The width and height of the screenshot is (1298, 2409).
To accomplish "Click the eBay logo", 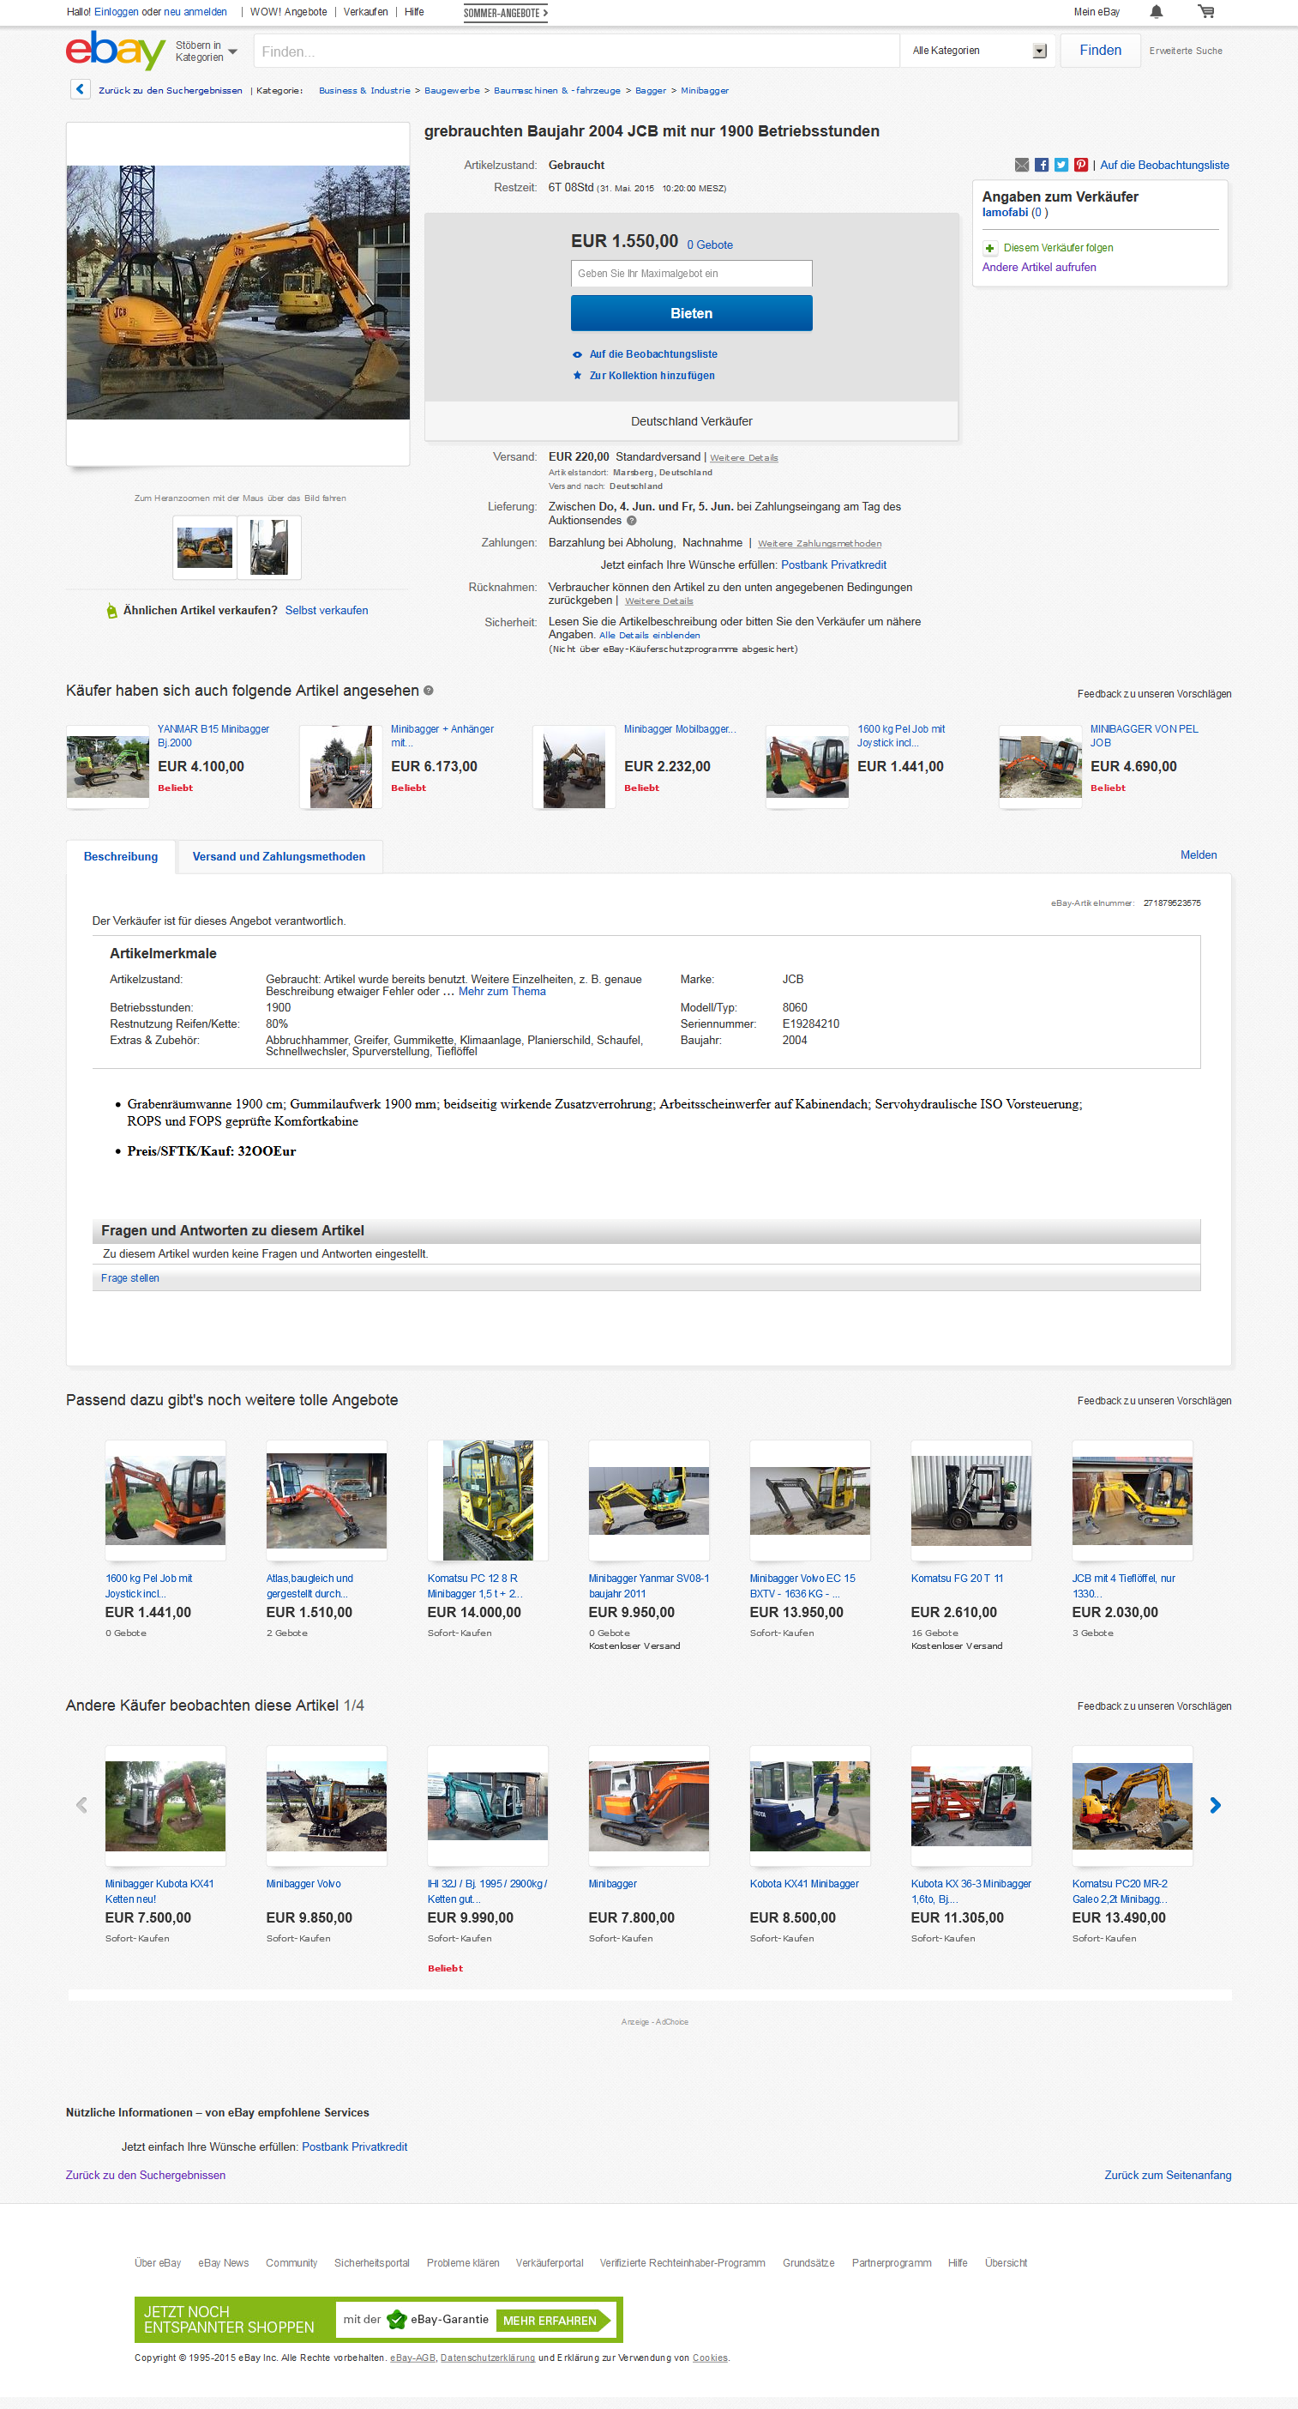I will (115, 51).
